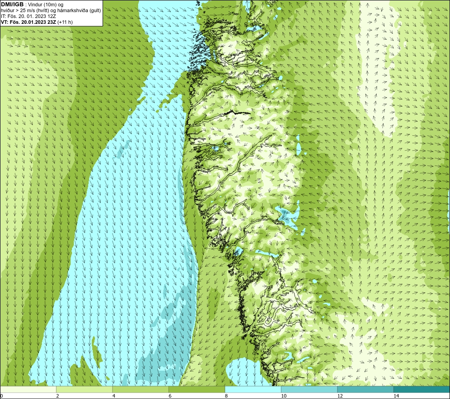450x399 pixels.
Task: Click the 12–14 m/s teal swatch
Action: pos(365,389)
